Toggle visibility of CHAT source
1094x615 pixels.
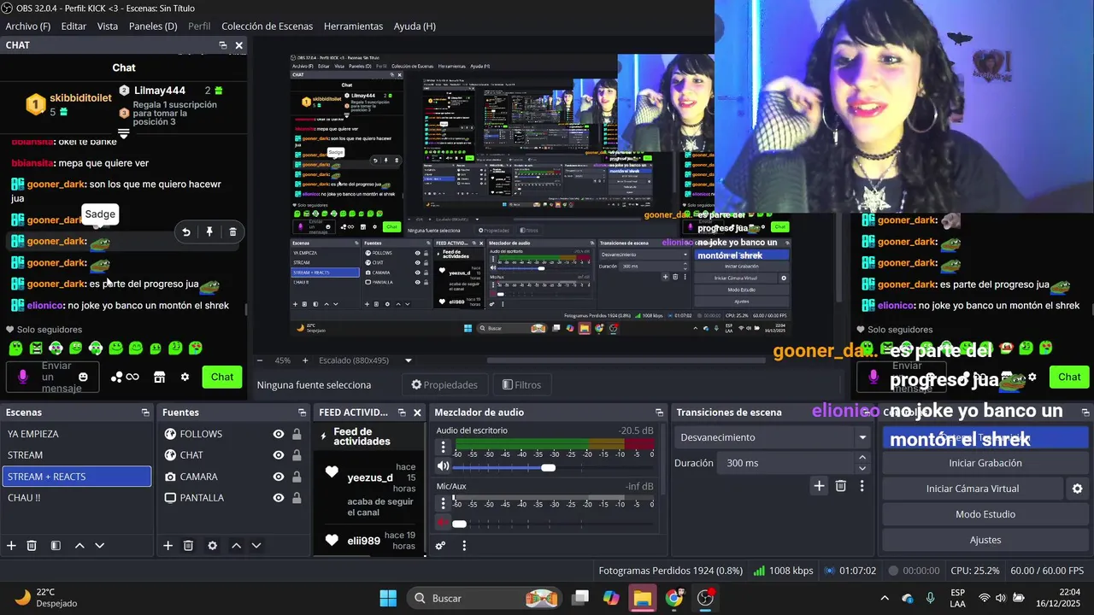click(x=278, y=455)
